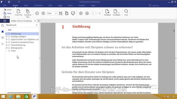Image resolution: width=177 pixels, height=99 pixels.
Task: Select the Fehlerbehebung bookmark
Action: pos(18,45)
